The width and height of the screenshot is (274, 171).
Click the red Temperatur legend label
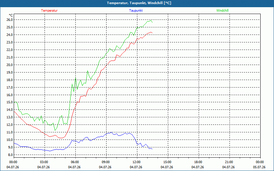tap(49, 11)
